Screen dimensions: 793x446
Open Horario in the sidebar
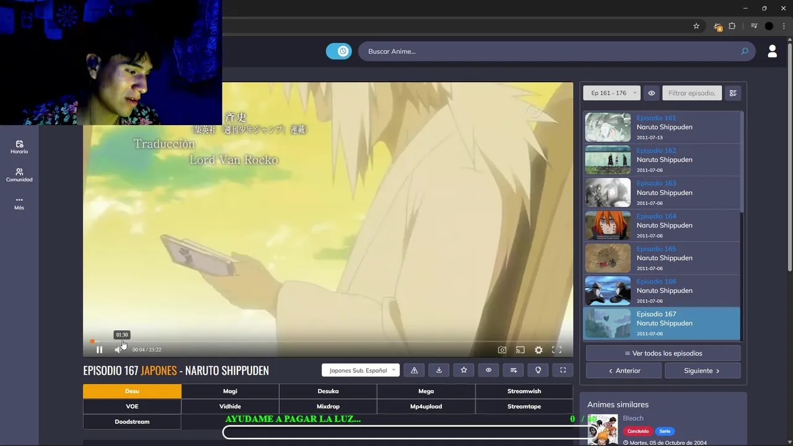(19, 147)
